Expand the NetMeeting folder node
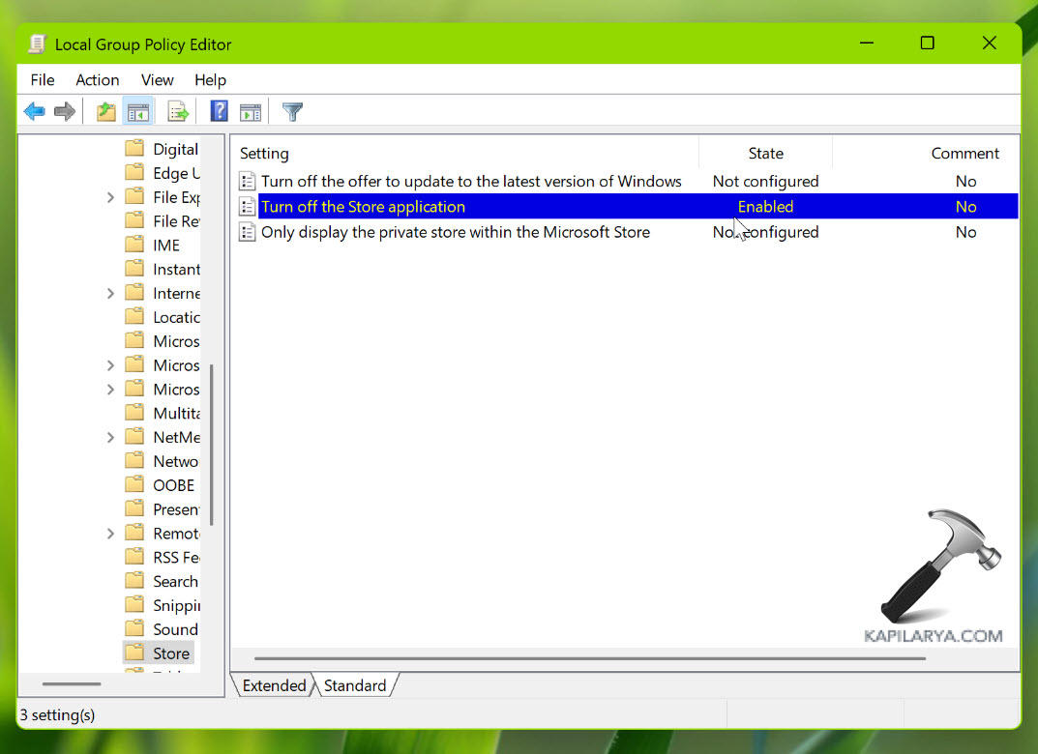The image size is (1038, 754). pyautogui.click(x=110, y=437)
